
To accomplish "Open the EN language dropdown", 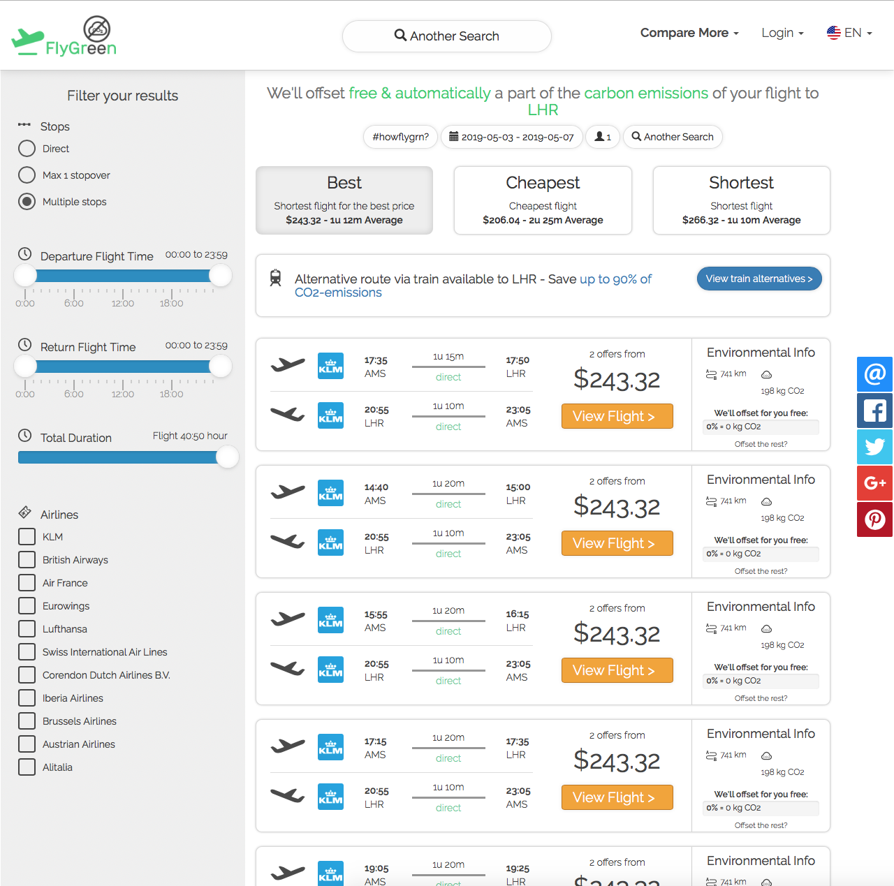I will click(x=849, y=33).
